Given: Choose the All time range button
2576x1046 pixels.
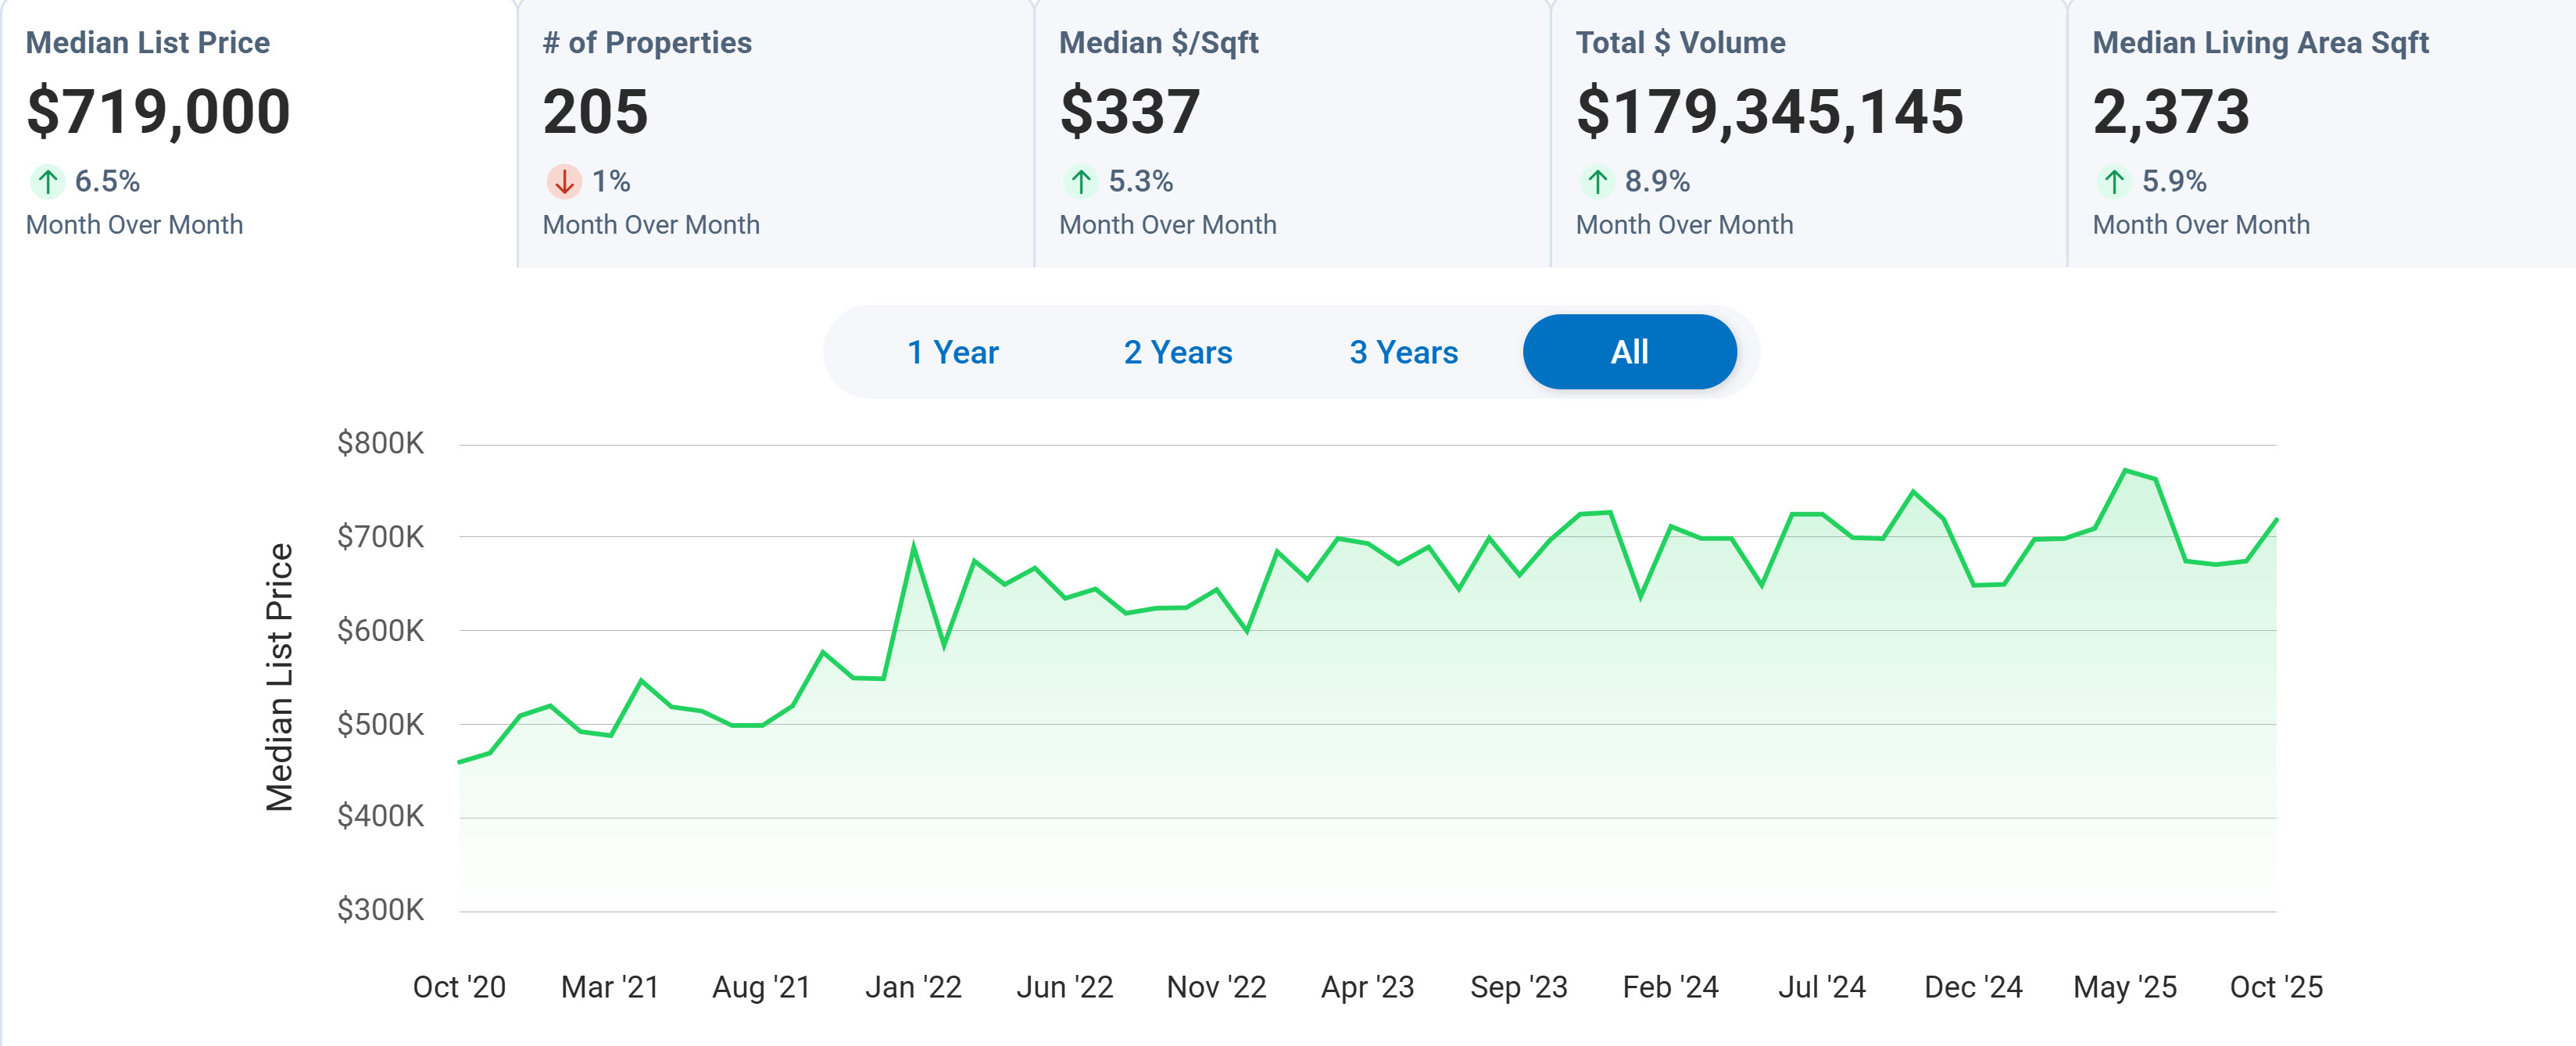Looking at the screenshot, I should (1629, 352).
